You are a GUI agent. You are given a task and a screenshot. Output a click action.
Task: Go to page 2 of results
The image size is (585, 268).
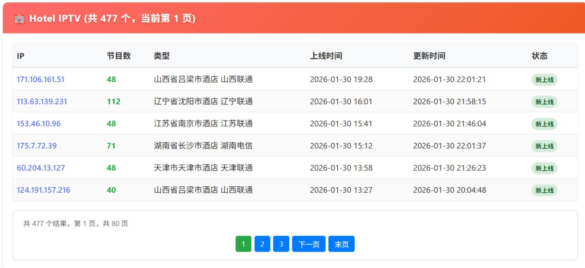(x=262, y=244)
